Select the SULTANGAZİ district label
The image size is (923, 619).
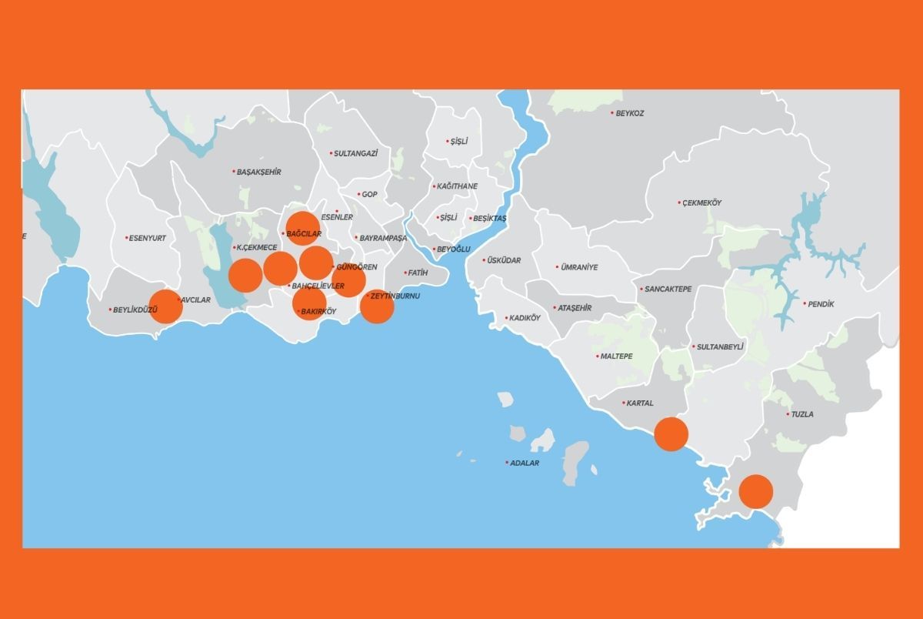355,154
